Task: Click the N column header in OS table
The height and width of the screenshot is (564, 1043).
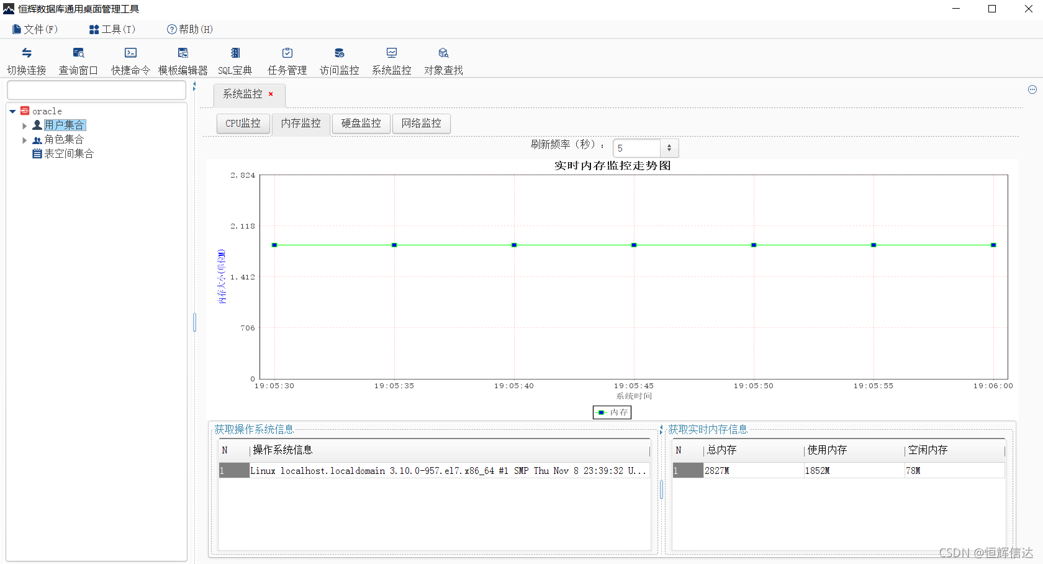Action: (234, 450)
